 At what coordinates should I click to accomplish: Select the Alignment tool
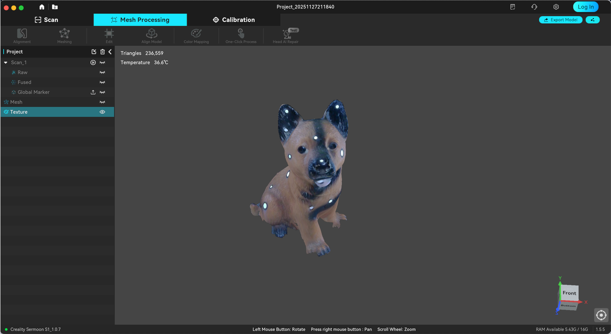[x=21, y=35]
